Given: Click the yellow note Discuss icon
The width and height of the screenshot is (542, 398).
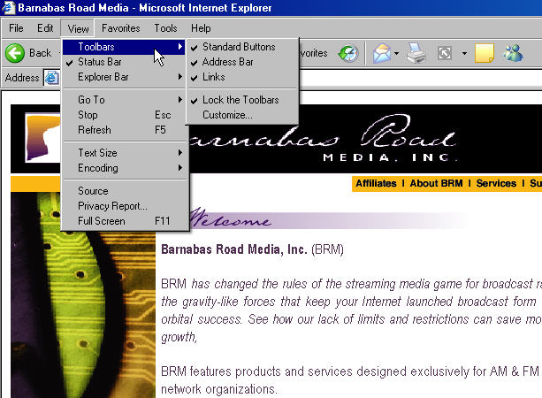Looking at the screenshot, I should click(x=485, y=53).
